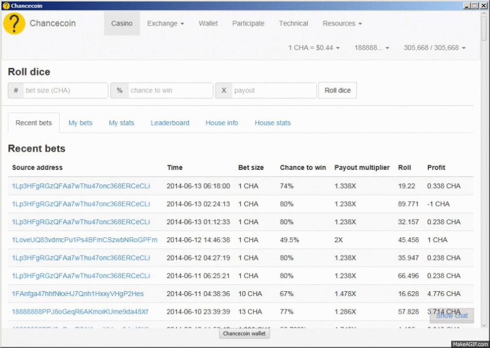Click the Recent bets section heading

pyautogui.click(x=36, y=149)
